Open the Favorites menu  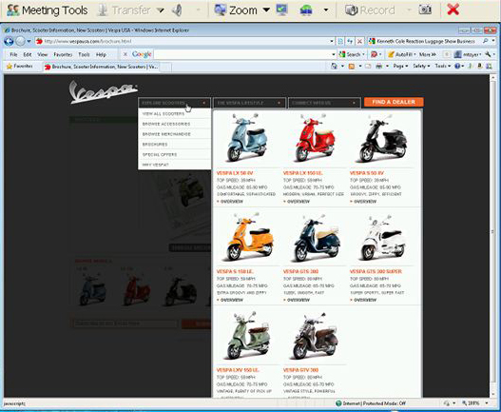(63, 54)
